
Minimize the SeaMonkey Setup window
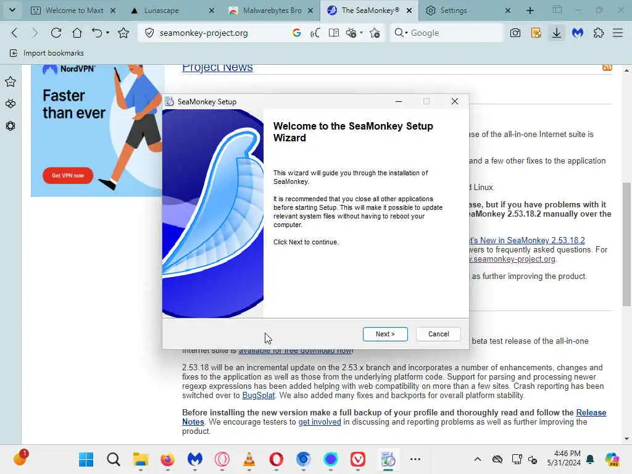pyautogui.click(x=399, y=102)
